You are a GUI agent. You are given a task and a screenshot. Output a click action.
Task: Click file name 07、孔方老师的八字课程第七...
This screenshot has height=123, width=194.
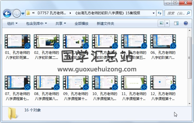pyautogui.click(x=17, y=96)
